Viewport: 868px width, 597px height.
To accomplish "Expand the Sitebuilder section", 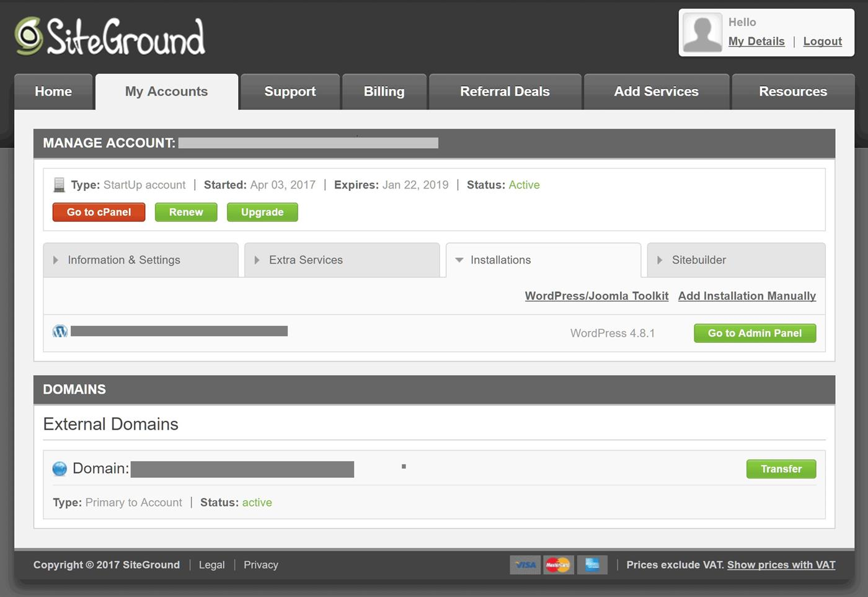I will (x=736, y=260).
